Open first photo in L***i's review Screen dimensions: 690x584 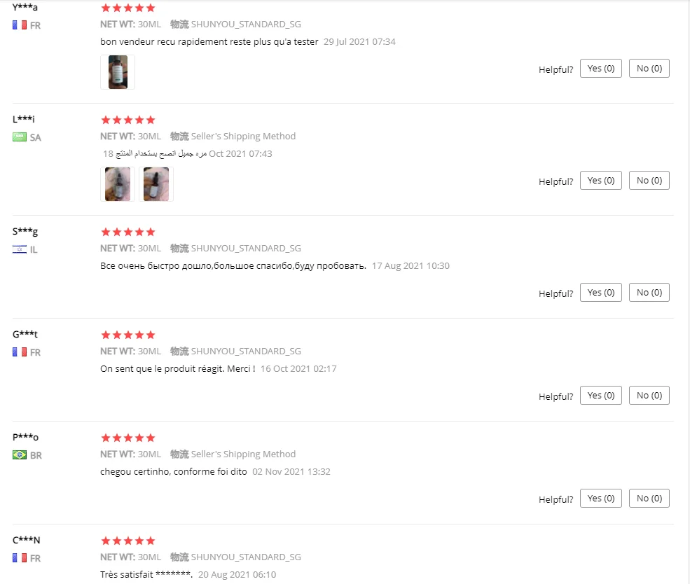[x=118, y=184]
